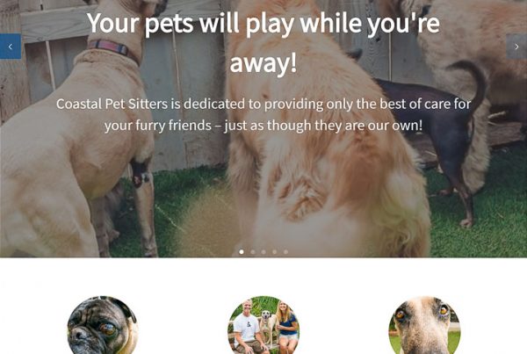Go to the previous slide with left arrow
Viewport: 527px width, 354px height.
(11, 47)
